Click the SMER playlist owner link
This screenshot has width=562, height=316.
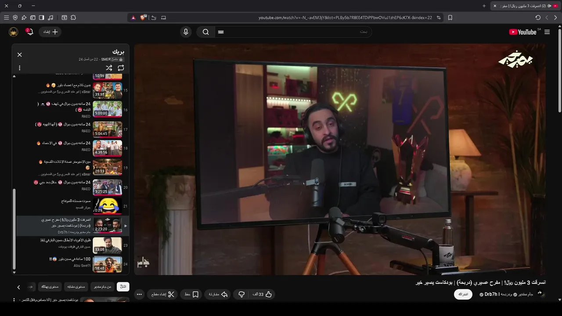point(106,59)
